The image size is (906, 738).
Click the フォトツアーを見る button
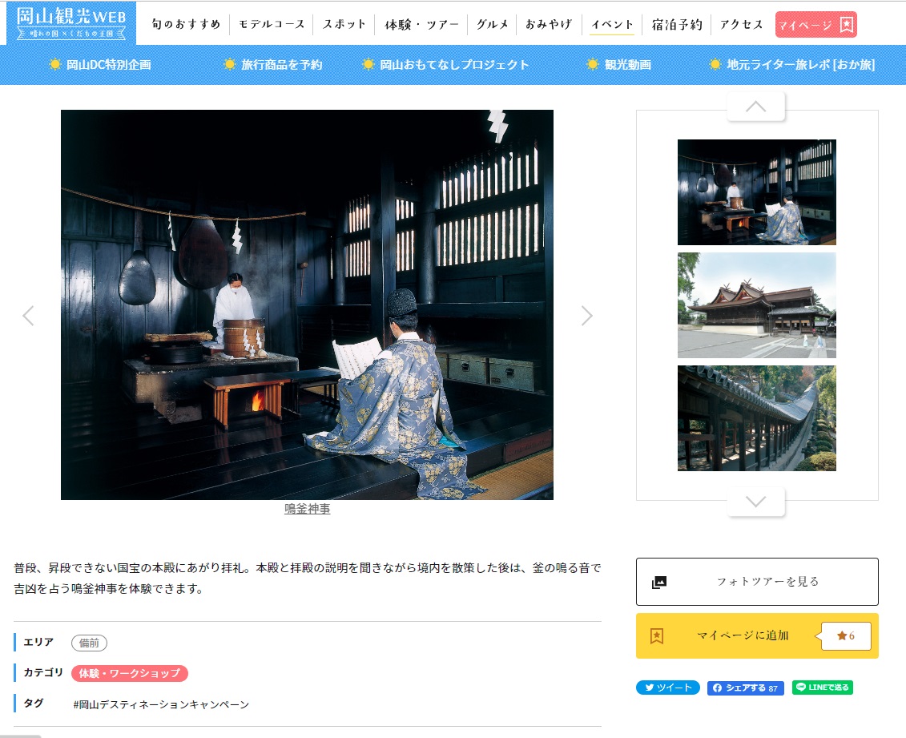tap(757, 582)
